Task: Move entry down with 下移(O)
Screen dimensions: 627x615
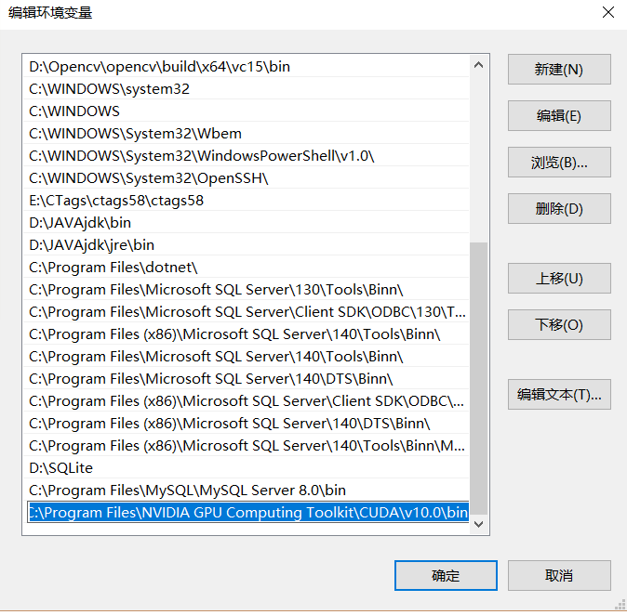Action: [559, 324]
